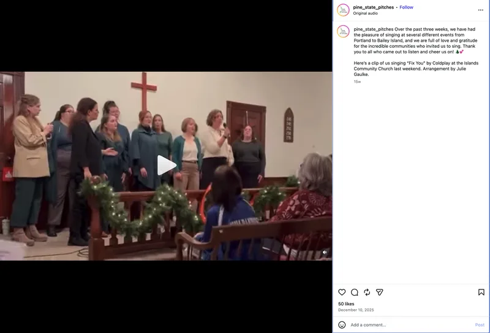Mute the video with the speaker icon
The image size is (490, 333).
(x=325, y=252)
